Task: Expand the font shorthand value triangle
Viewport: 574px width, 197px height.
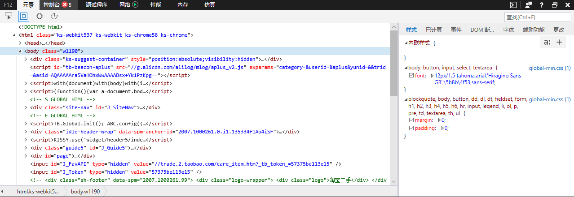Action: (432, 76)
